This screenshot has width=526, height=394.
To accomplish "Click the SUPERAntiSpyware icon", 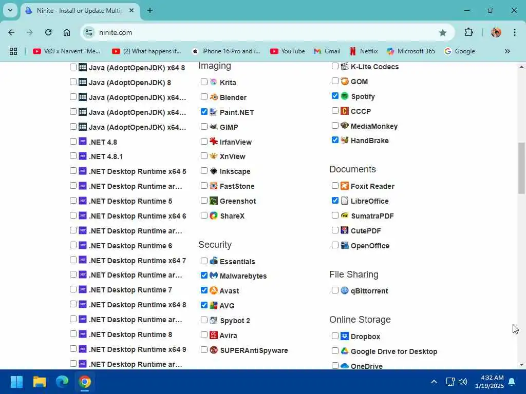I will tap(213, 350).
